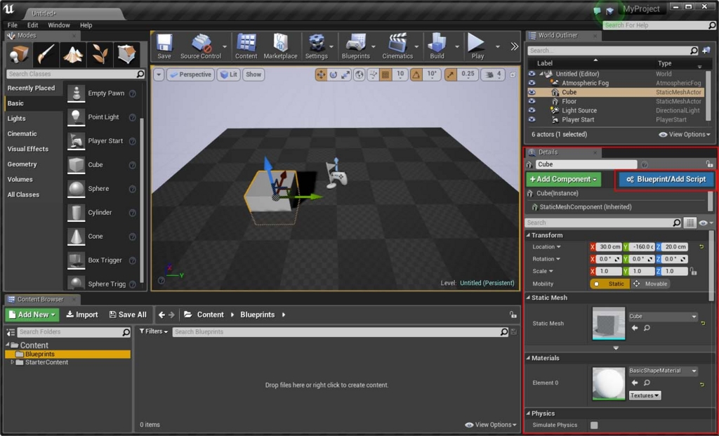Select Geometry Editing mode cube icon
This screenshot has width=719, height=436.
[126, 54]
